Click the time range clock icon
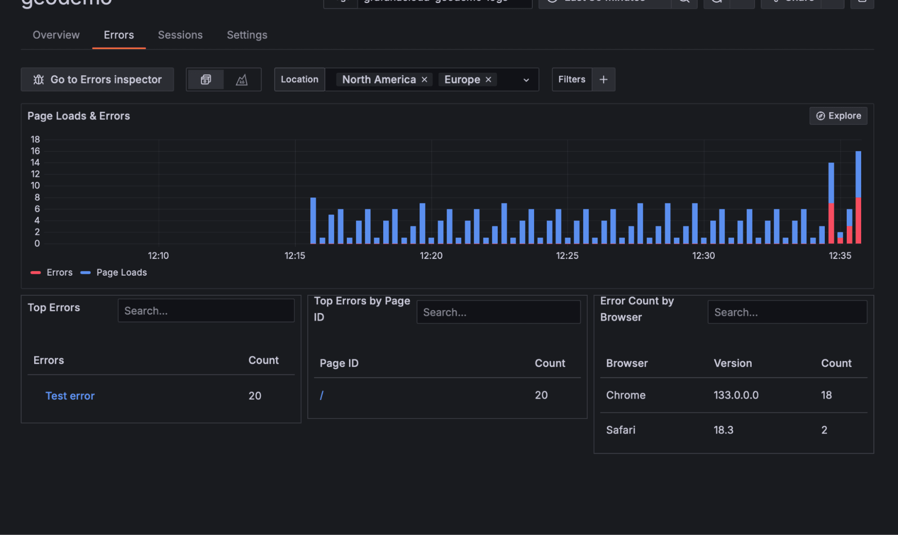 pyautogui.click(x=553, y=2)
